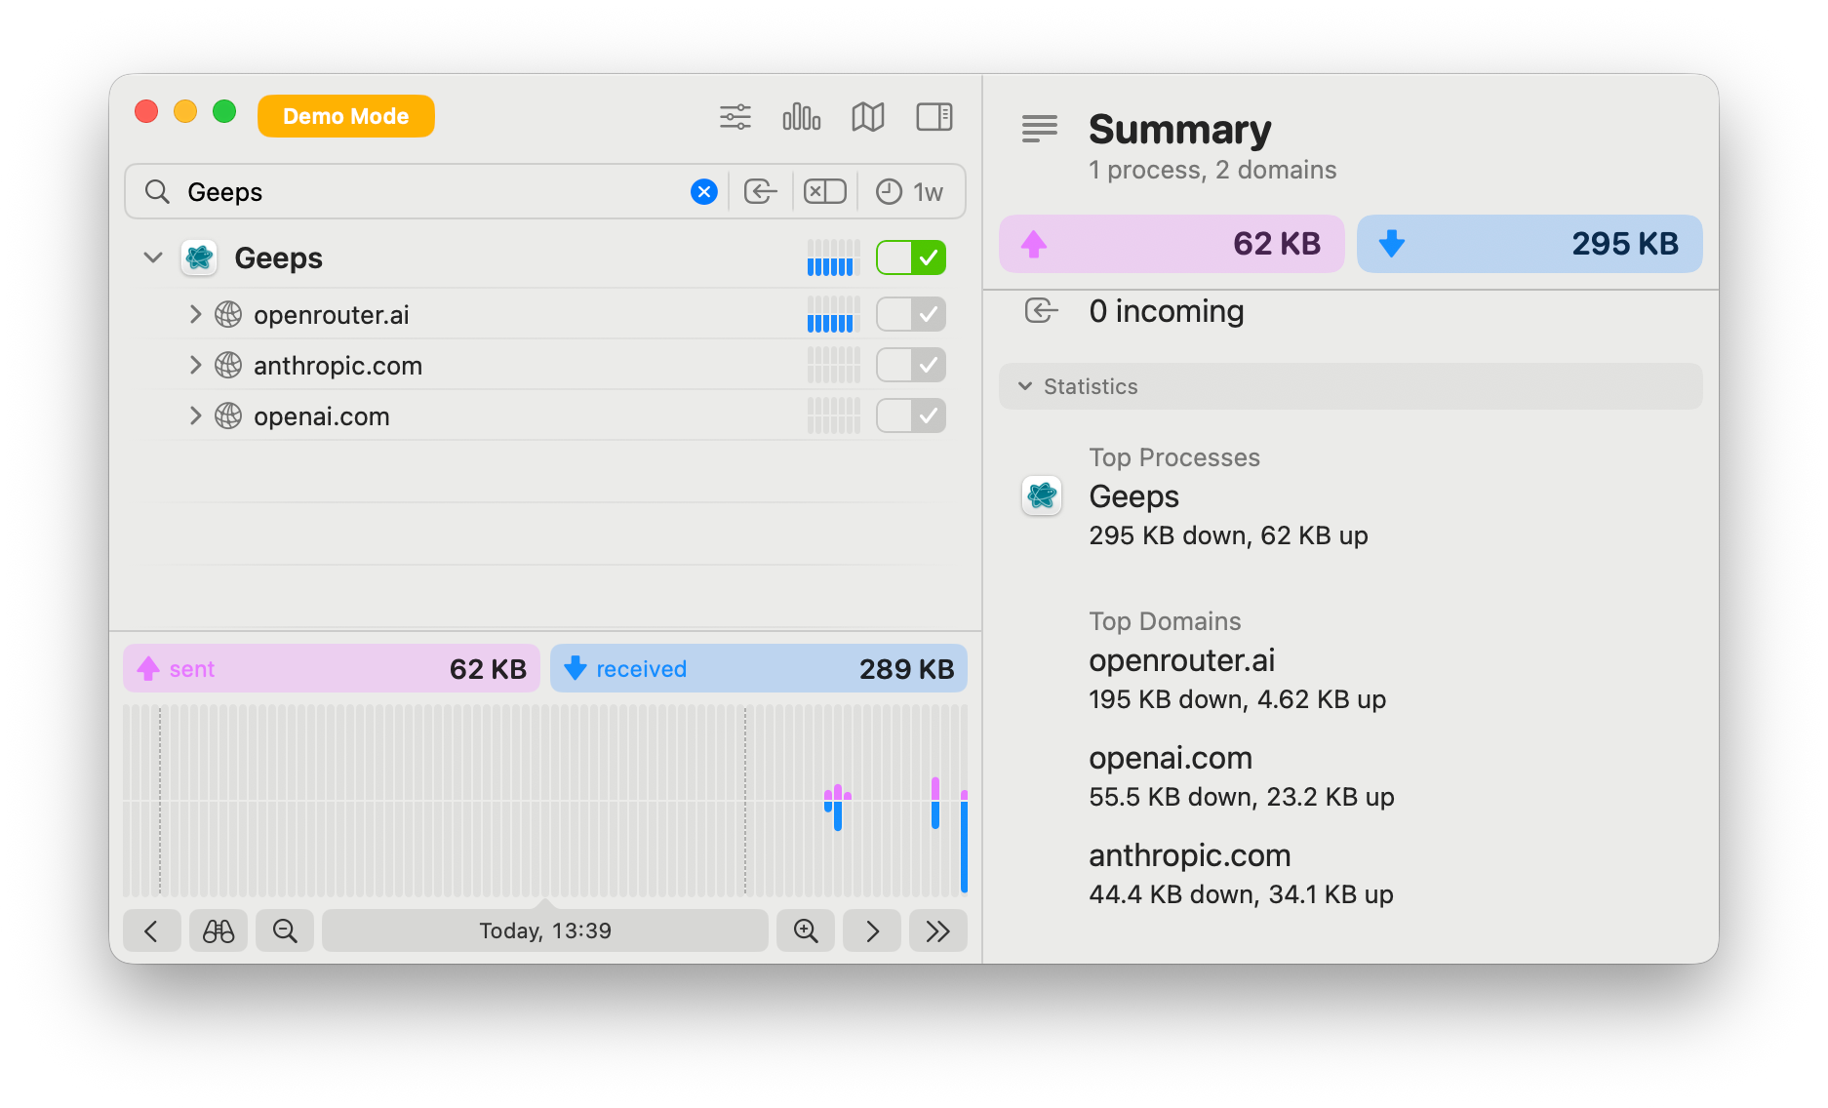Screen dimensions: 1828x1108
Task: Expand the openai.com domain row
Action: (x=195, y=416)
